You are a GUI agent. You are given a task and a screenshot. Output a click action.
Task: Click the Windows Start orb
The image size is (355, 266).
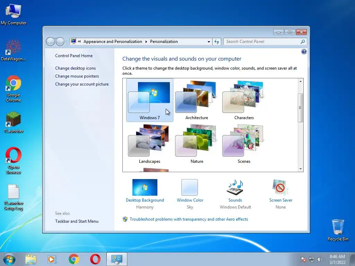[x=9, y=259]
